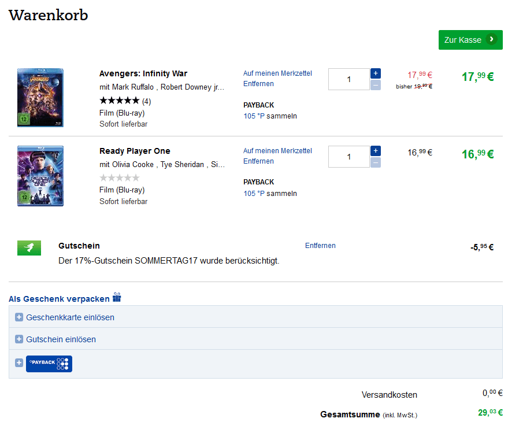Click the blue PAYBACK logo

pos(49,364)
